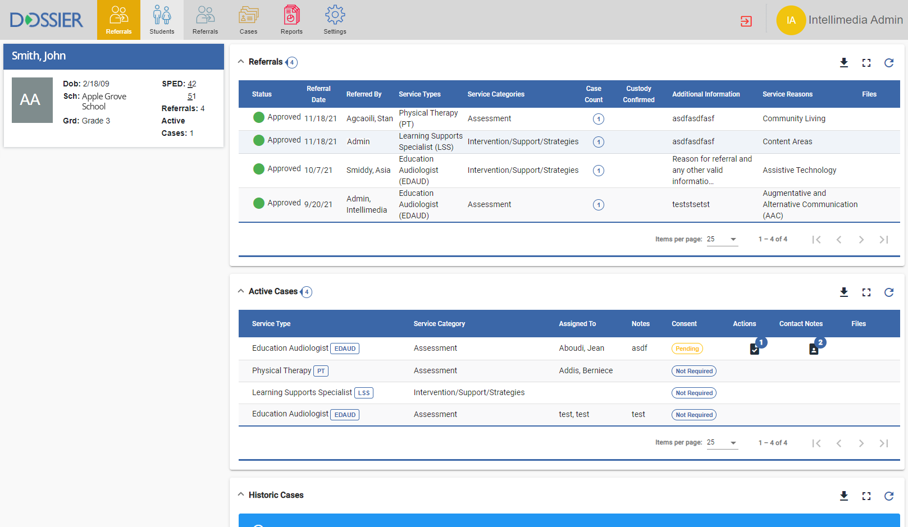Download the Referrals table
The height and width of the screenshot is (527, 908).
click(843, 63)
